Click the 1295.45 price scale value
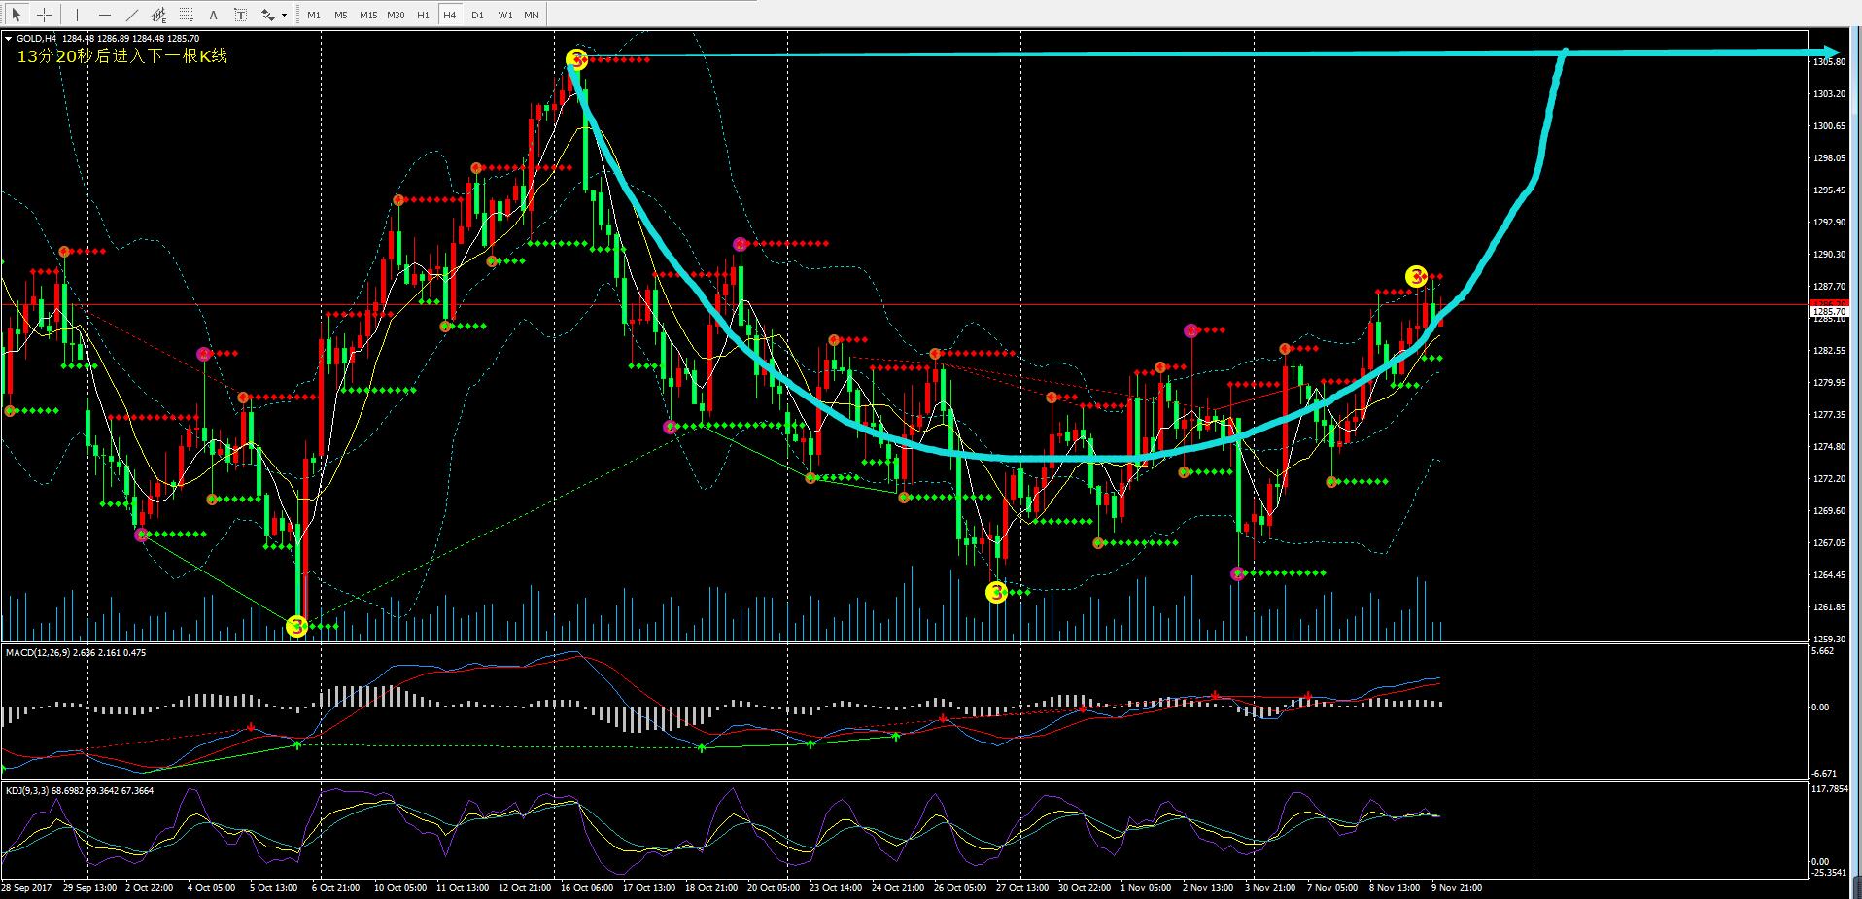1862x899 pixels. pos(1828,190)
